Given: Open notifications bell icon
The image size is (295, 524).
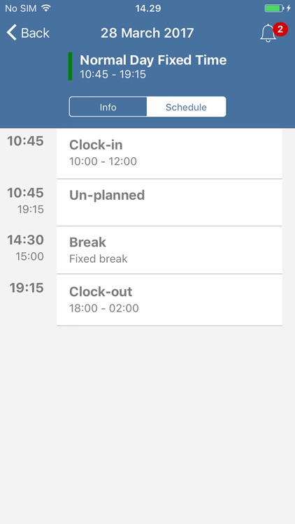Looking at the screenshot, I should coord(268,34).
